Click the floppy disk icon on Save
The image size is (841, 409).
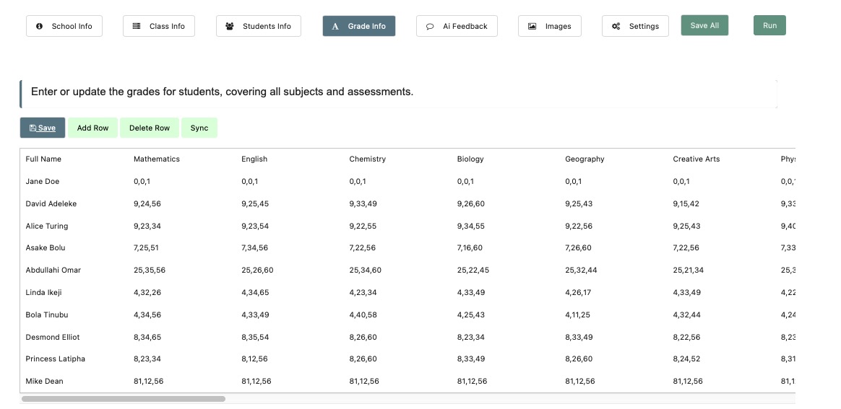[33, 128]
